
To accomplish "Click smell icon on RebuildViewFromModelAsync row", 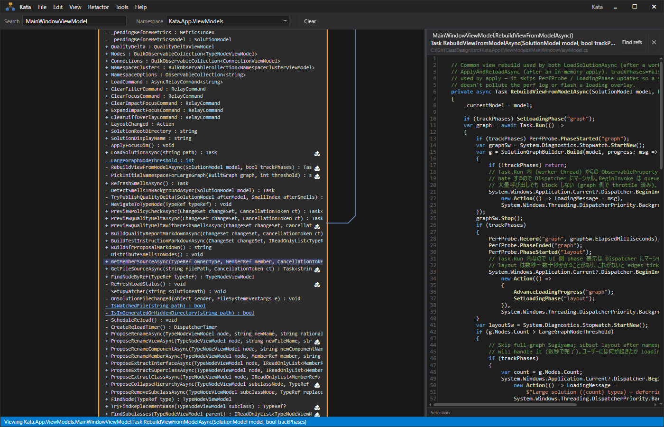I will pyautogui.click(x=317, y=168).
